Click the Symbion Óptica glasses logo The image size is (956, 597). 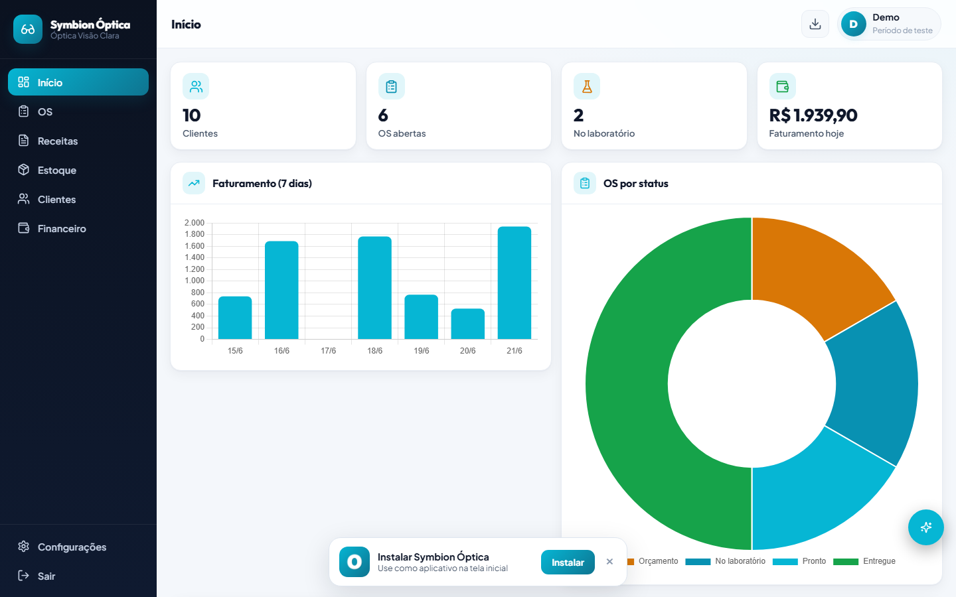[28, 29]
